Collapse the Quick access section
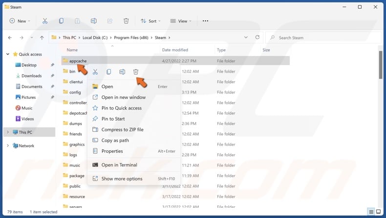 click(8, 54)
